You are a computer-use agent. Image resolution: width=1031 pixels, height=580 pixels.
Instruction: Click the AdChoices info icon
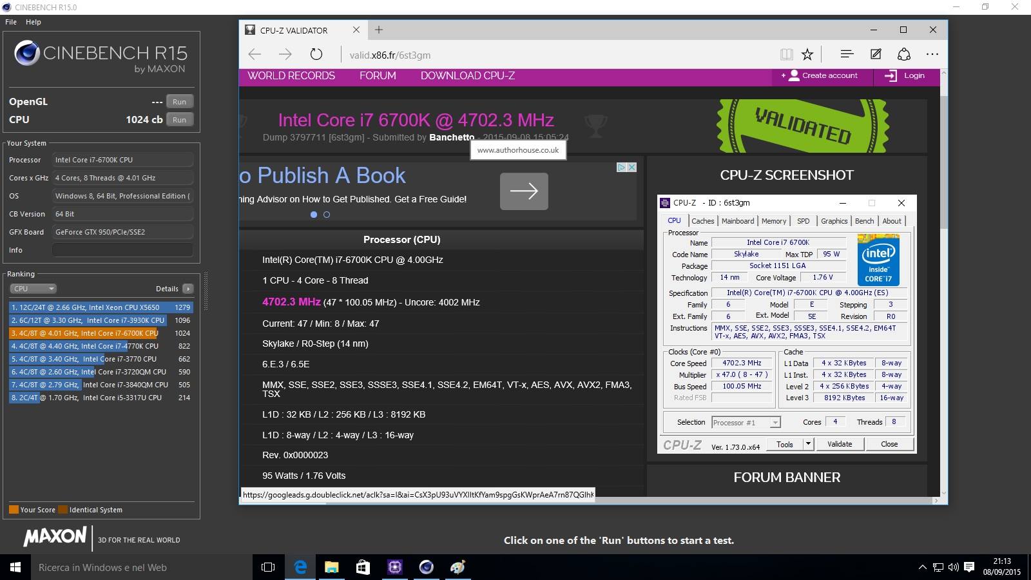point(622,167)
